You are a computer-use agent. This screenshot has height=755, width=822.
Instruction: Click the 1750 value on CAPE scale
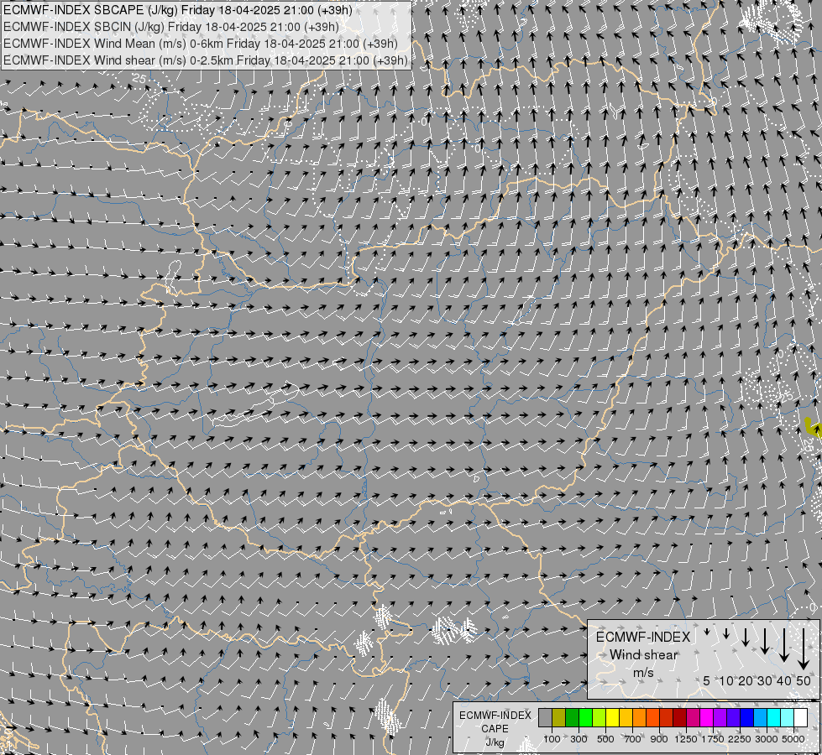(713, 739)
